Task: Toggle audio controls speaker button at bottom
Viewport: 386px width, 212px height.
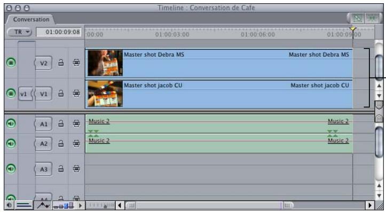Action: point(9,205)
